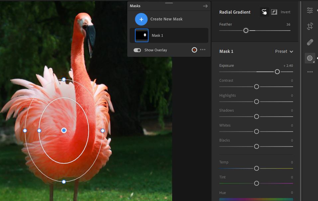Click the Create New Mask plus button
Viewport: 318px width, 201px height.
coord(141,19)
